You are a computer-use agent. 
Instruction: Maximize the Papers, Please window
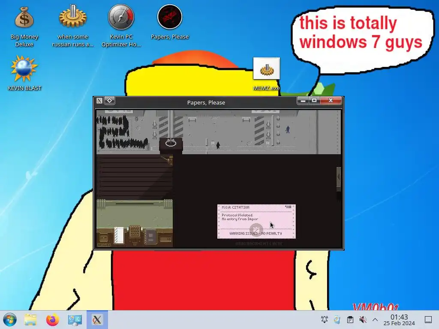tap(314, 100)
